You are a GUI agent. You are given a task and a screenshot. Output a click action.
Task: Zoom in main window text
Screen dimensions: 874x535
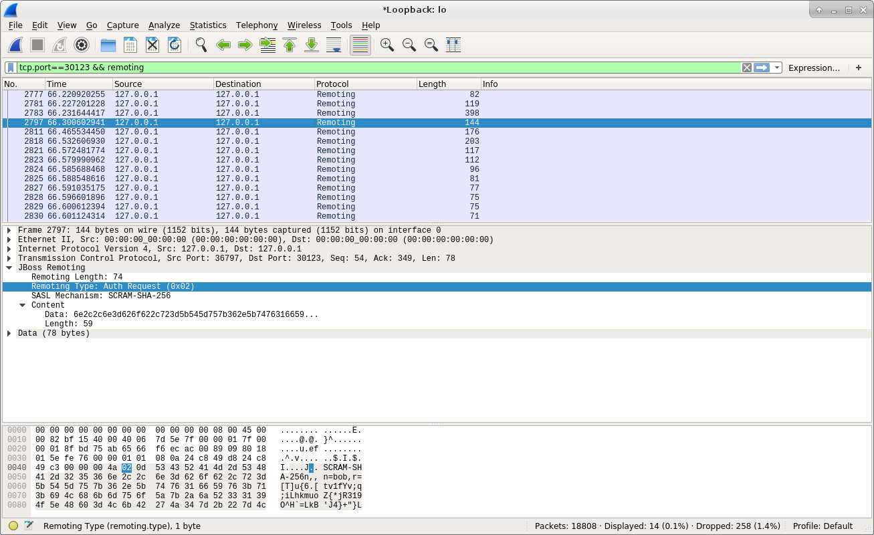387,45
